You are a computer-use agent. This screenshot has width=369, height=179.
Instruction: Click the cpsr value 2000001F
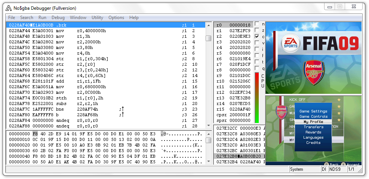click(240, 115)
